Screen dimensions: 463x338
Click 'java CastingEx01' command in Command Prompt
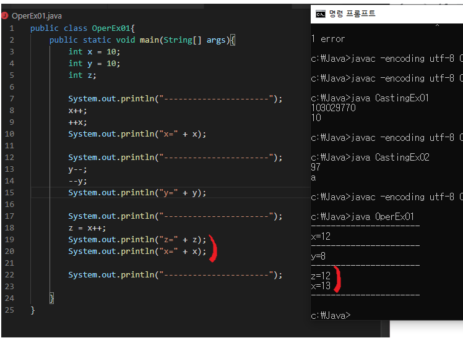click(390, 98)
